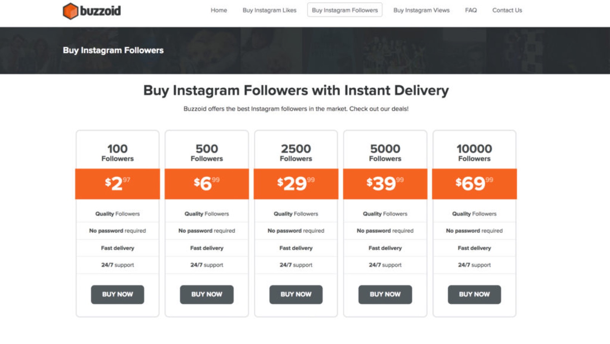The image size is (610, 344).
Task: Click the Buzzoid orange cube logo
Action: 71,11
